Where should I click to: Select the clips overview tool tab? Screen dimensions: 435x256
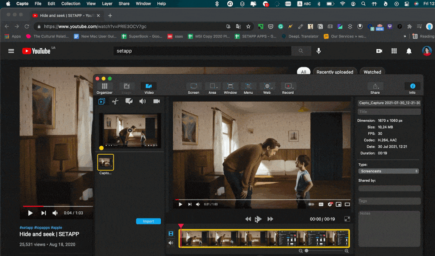pos(102,101)
